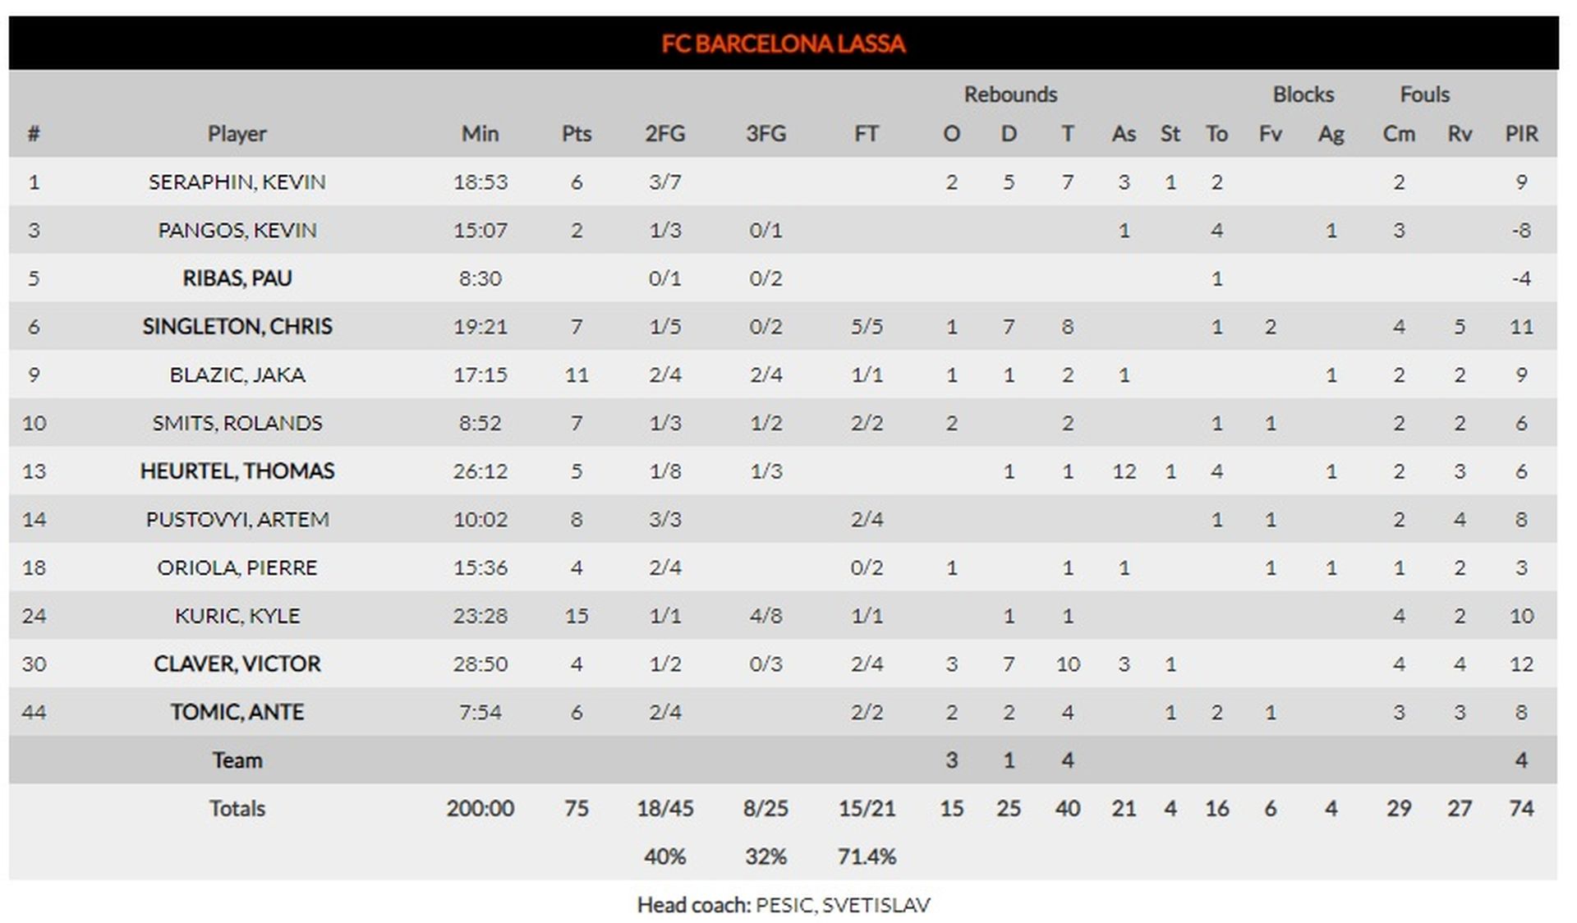Click on BLAZIC, JAKA name

click(237, 374)
